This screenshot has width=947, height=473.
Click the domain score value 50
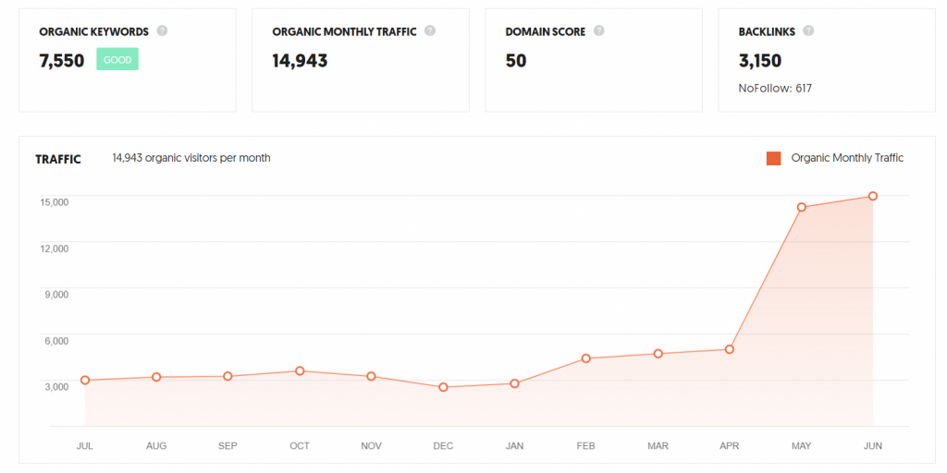pyautogui.click(x=516, y=61)
